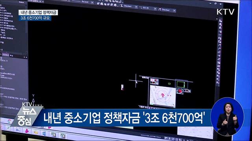The image size is (252, 141).
Task: Click the yellow paint palette taskbar icon
Action: tap(36, 132)
